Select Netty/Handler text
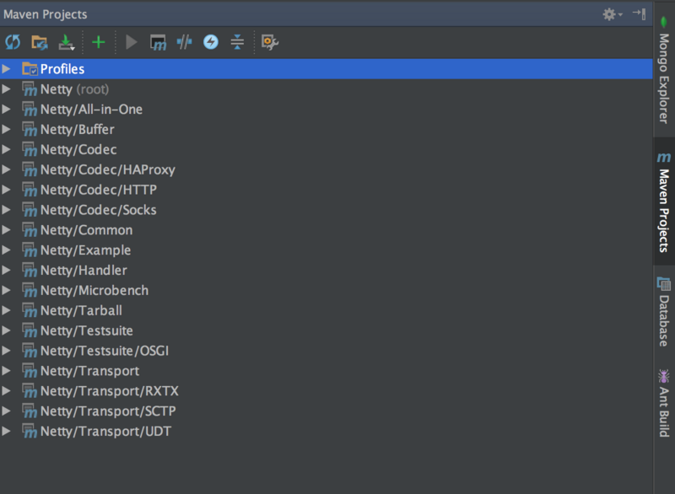675x494 pixels. point(84,271)
